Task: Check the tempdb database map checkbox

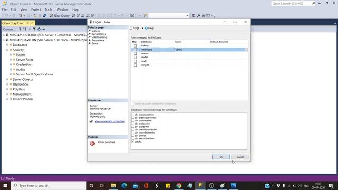Action: click(135, 65)
